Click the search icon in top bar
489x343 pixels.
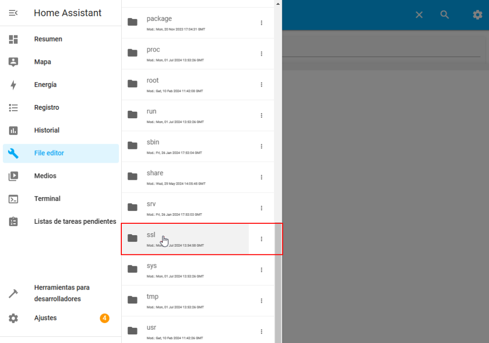(x=445, y=15)
